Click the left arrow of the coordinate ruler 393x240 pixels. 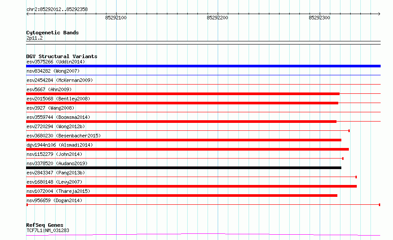point(27,14)
